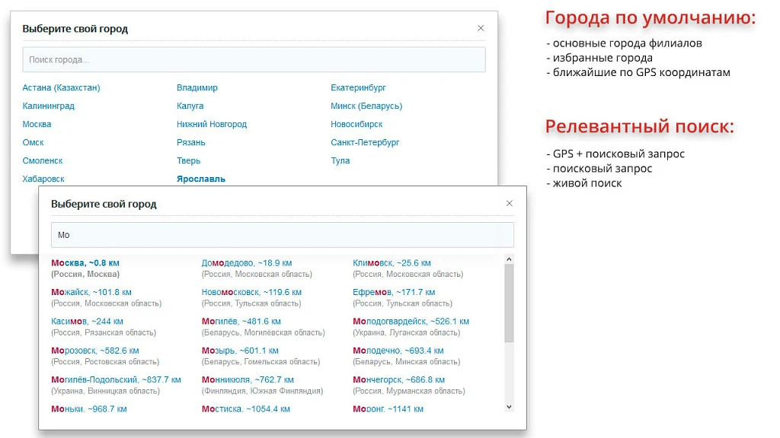Choose Мостиска, ~1054.4 км result

pos(246,409)
